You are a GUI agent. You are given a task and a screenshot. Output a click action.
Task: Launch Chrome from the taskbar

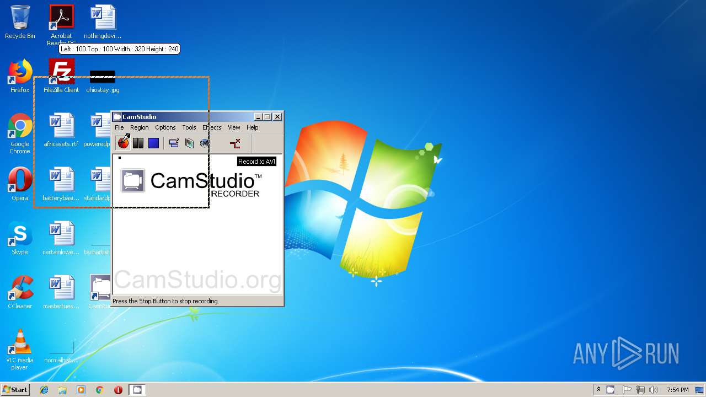tap(100, 390)
